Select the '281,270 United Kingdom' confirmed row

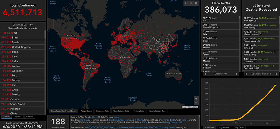(22, 47)
